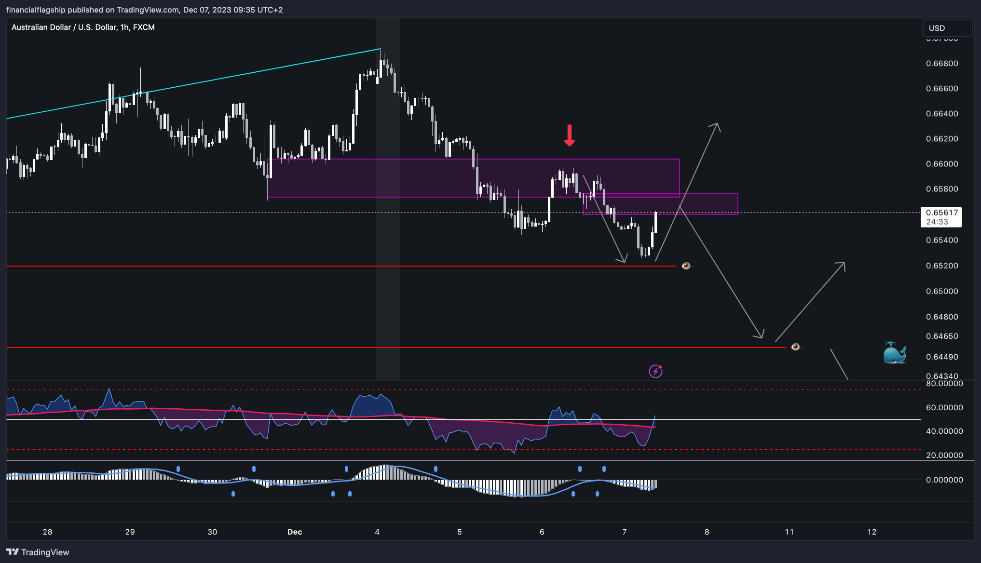
Task: Click price level 0.66200 on price axis
Action: [942, 138]
